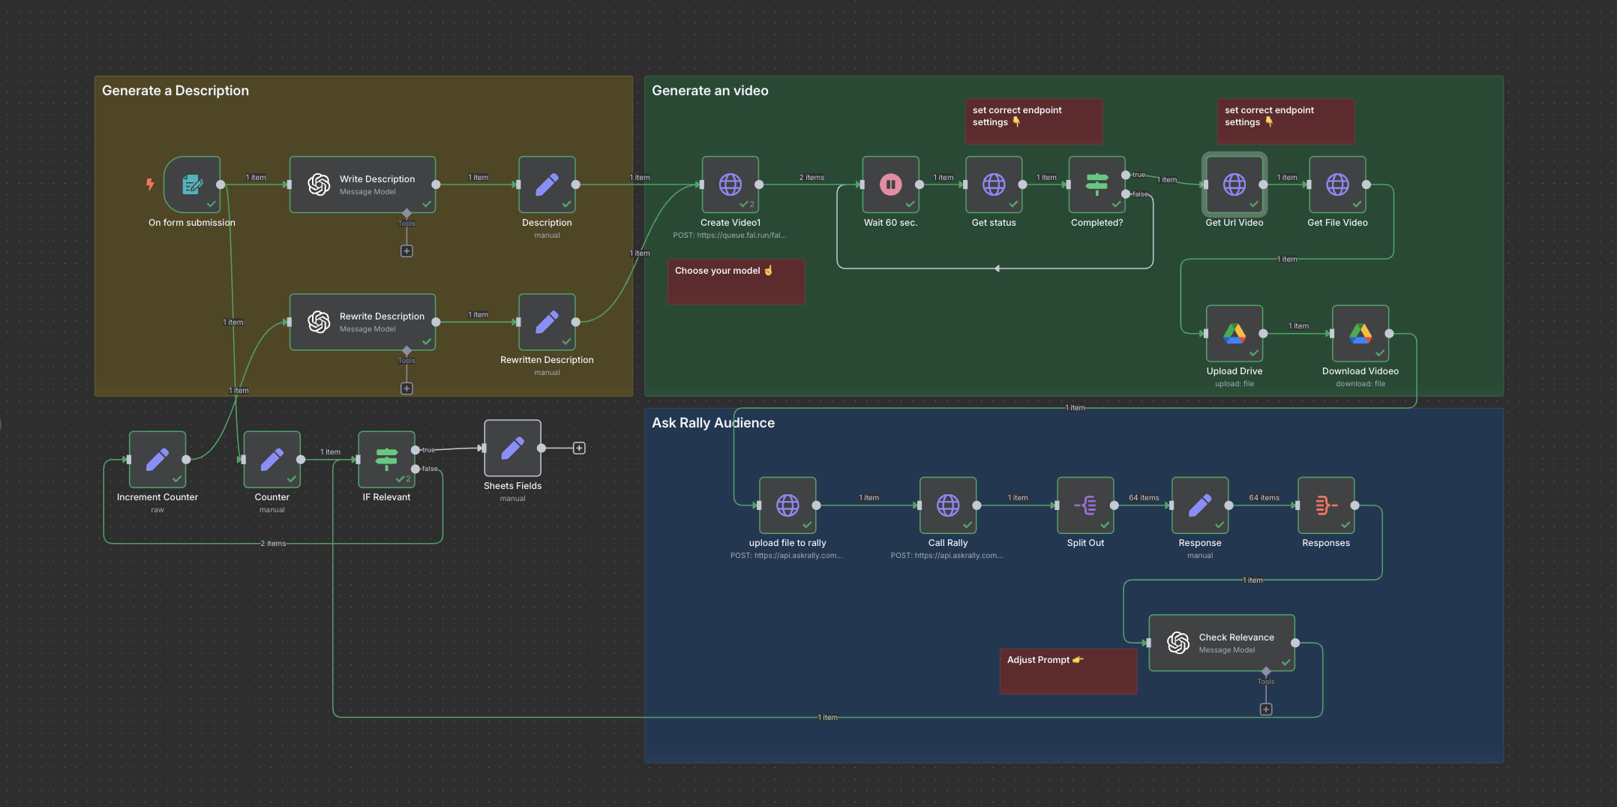Click the Download Videoo output connector
This screenshot has width=1617, height=807.
pos(1389,333)
